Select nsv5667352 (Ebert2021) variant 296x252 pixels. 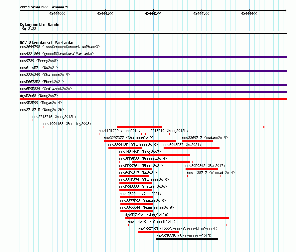42,82
